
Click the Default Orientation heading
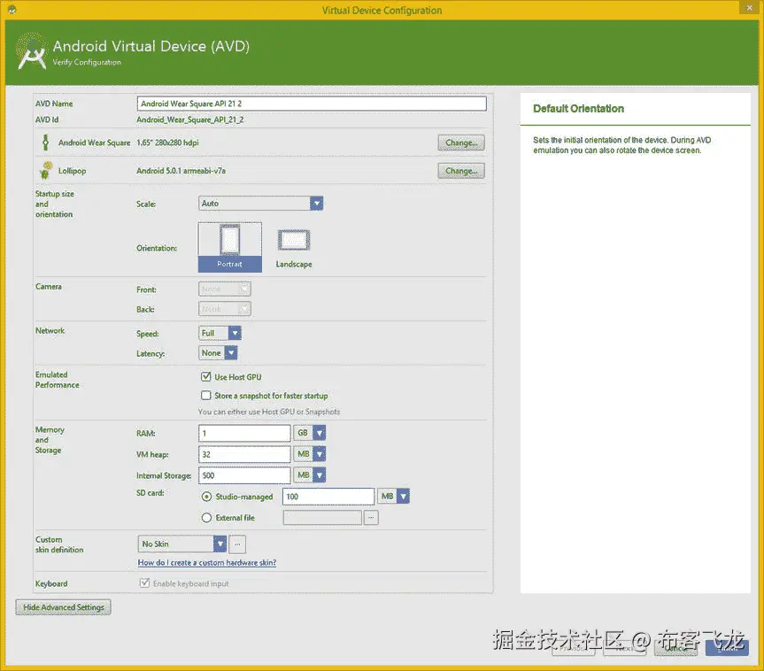click(578, 109)
